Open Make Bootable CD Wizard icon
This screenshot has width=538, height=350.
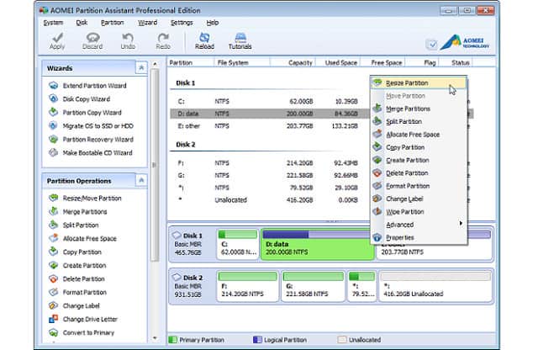53,152
